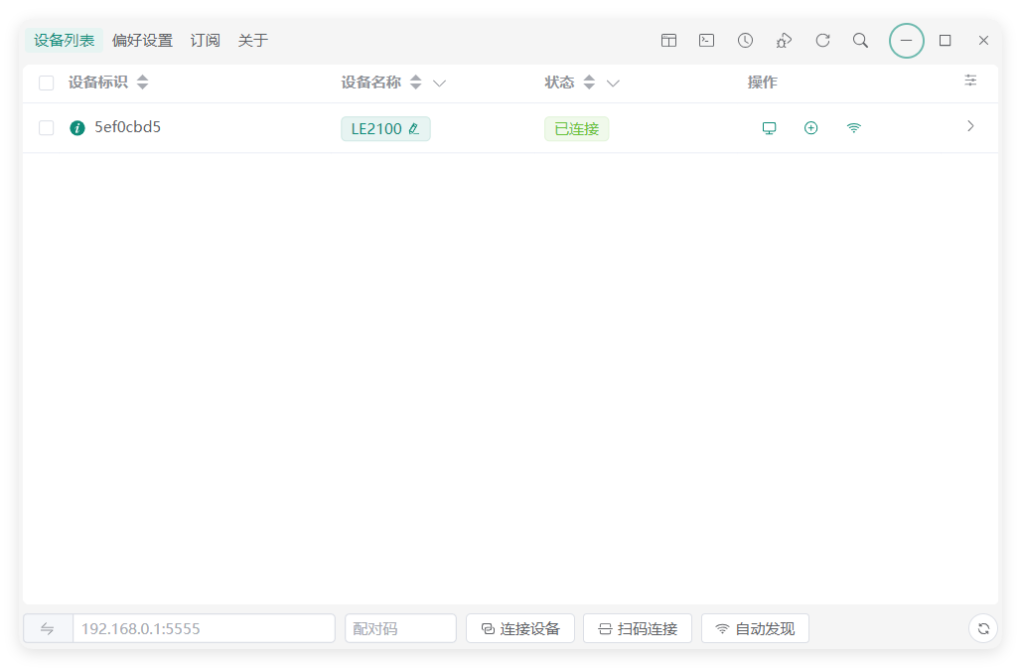Click the layout arrangement icon in toolbar
The width and height of the screenshot is (1021, 668).
[x=668, y=41]
